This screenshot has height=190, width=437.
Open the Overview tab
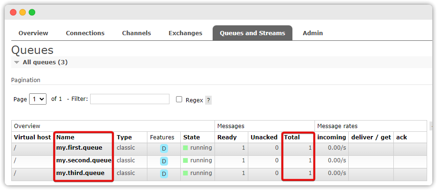pos(33,33)
